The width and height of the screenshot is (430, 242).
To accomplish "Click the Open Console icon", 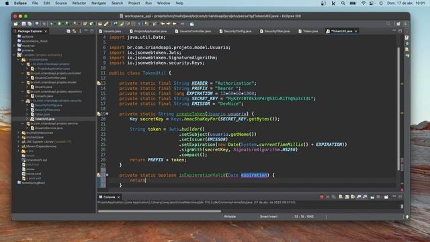I will 386,197.
